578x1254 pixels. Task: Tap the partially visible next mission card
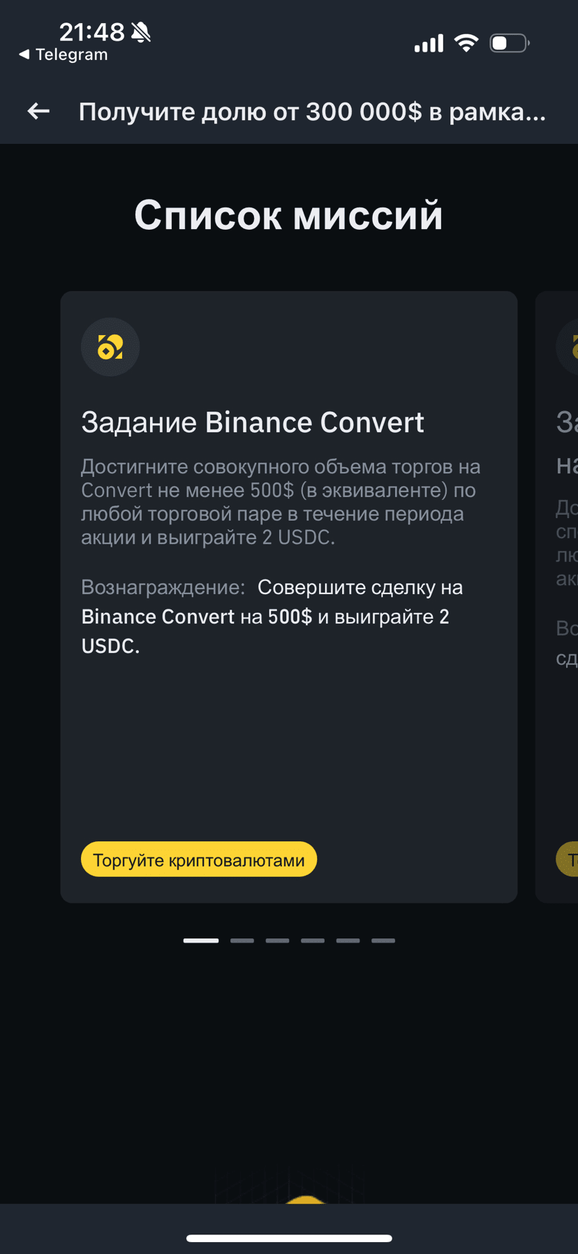pyautogui.click(x=557, y=597)
